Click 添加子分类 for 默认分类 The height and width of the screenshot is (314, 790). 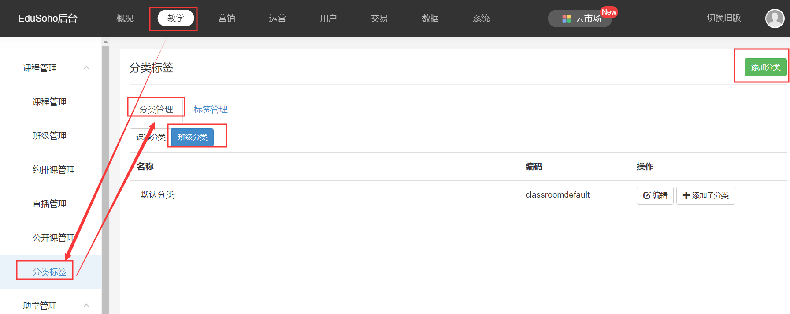(x=705, y=195)
